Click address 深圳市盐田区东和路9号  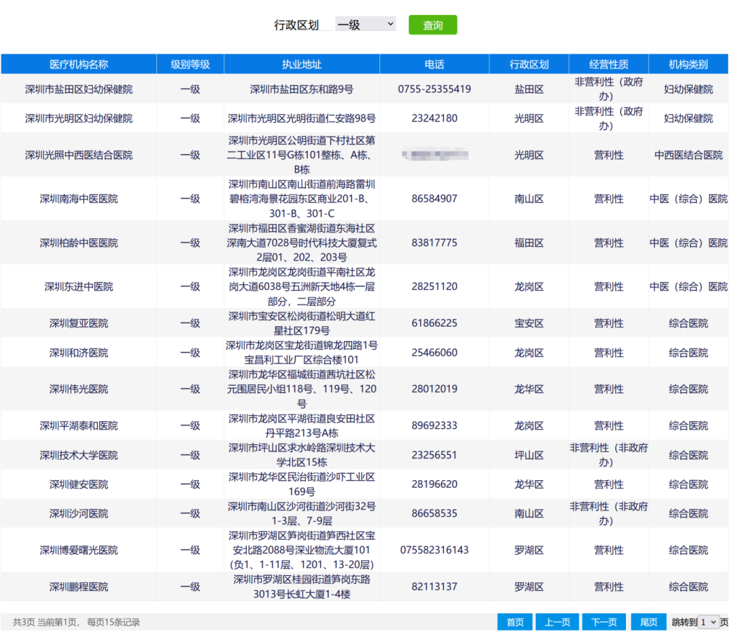point(302,89)
